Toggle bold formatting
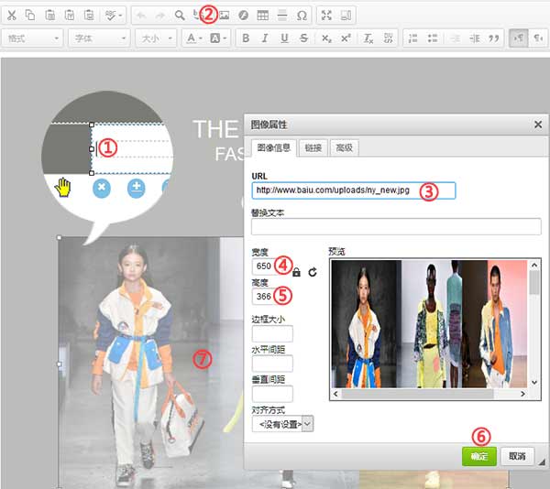Image resolution: width=550 pixels, height=489 pixels. (246, 38)
